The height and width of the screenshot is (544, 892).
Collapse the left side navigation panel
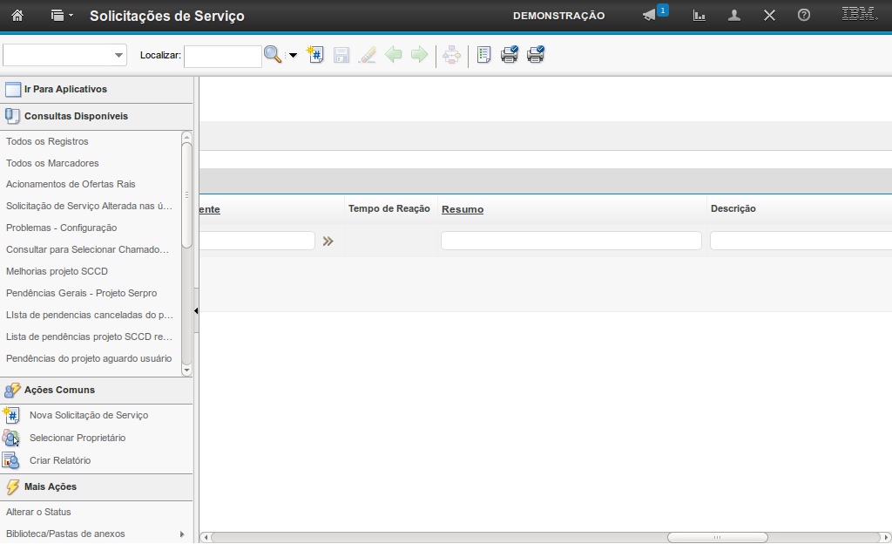coord(196,310)
